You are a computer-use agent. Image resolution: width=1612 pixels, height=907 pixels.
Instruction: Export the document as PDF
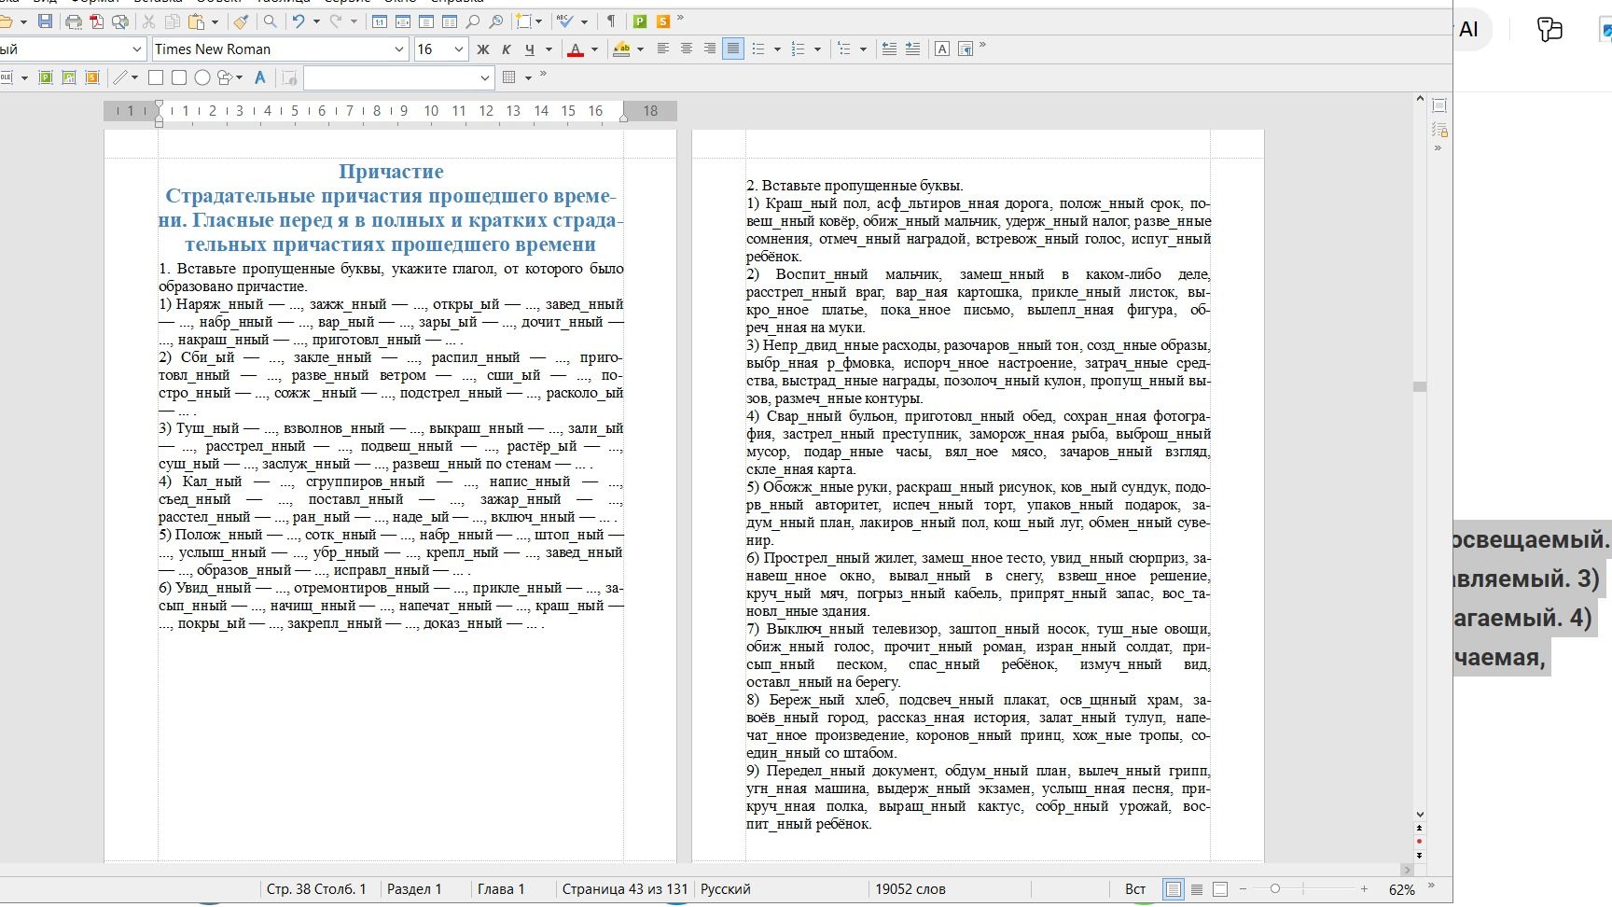[x=97, y=21]
